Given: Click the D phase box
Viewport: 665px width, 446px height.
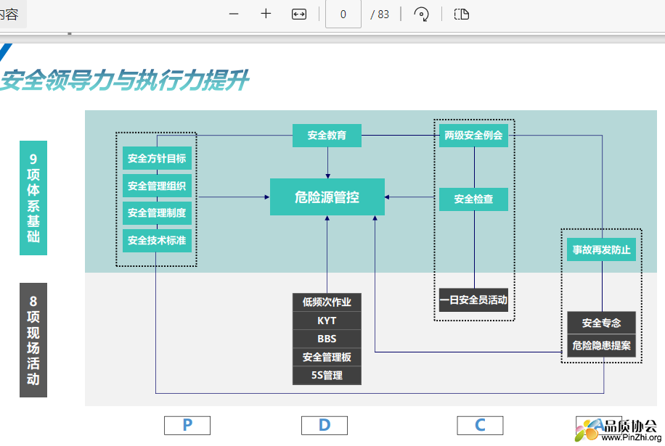Looking at the screenshot, I should click(325, 425).
